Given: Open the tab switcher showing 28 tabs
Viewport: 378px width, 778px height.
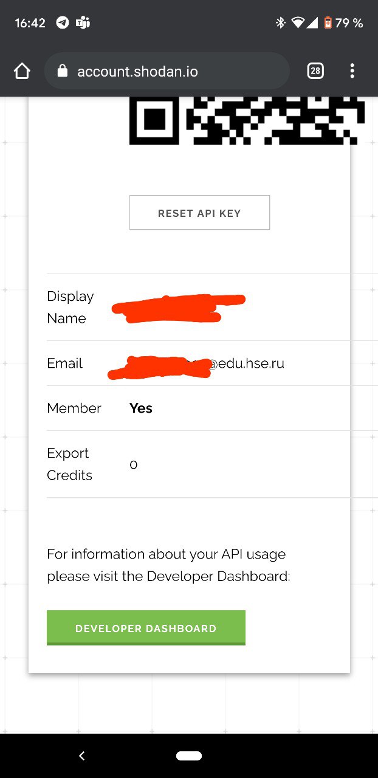Looking at the screenshot, I should [315, 71].
